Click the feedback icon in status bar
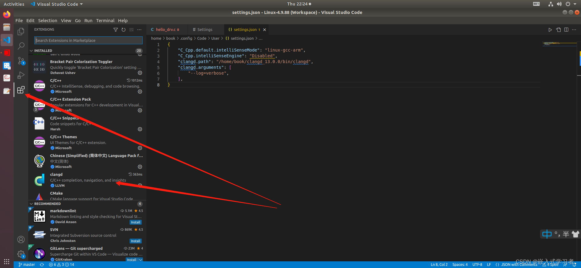Viewport: 581px width, 268px height. pyautogui.click(x=565, y=265)
